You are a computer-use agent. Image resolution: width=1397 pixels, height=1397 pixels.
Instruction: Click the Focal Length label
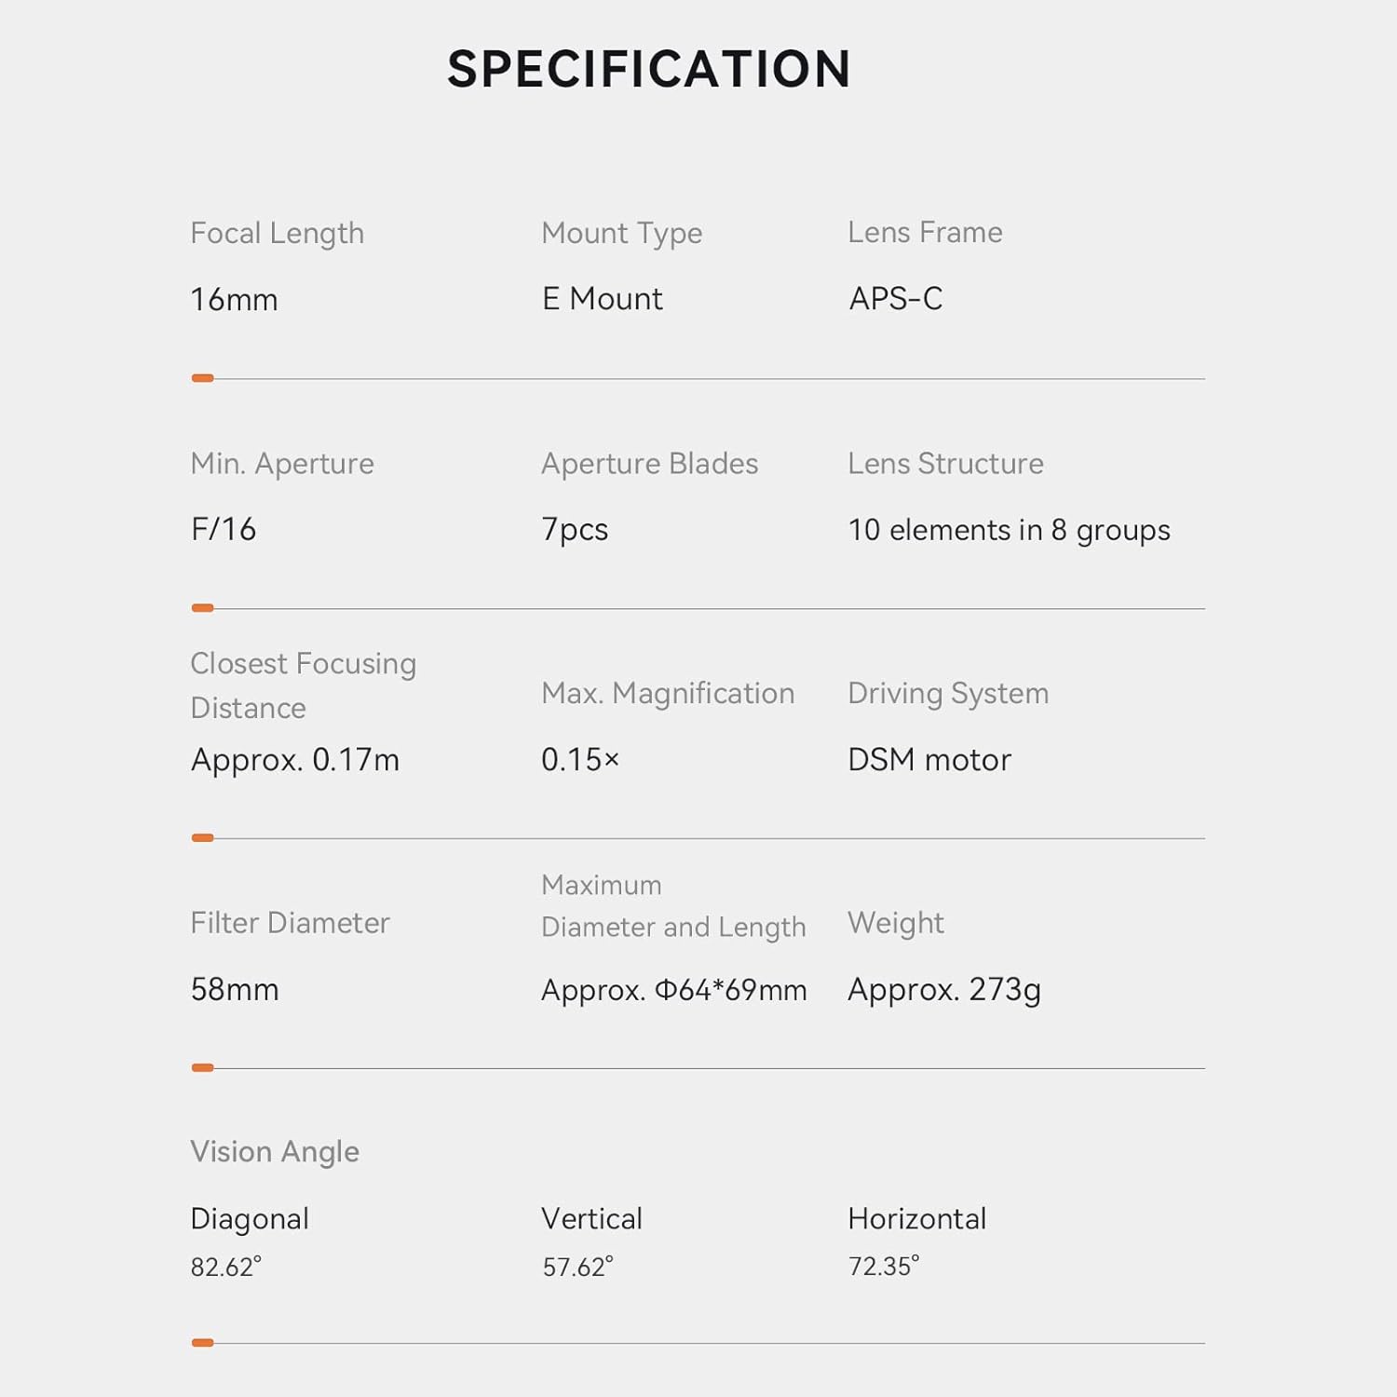277,233
